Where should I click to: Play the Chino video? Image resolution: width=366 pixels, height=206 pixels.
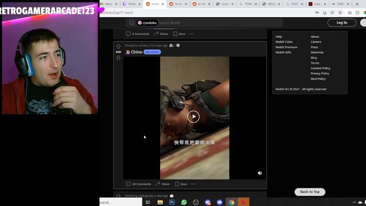coord(193,117)
